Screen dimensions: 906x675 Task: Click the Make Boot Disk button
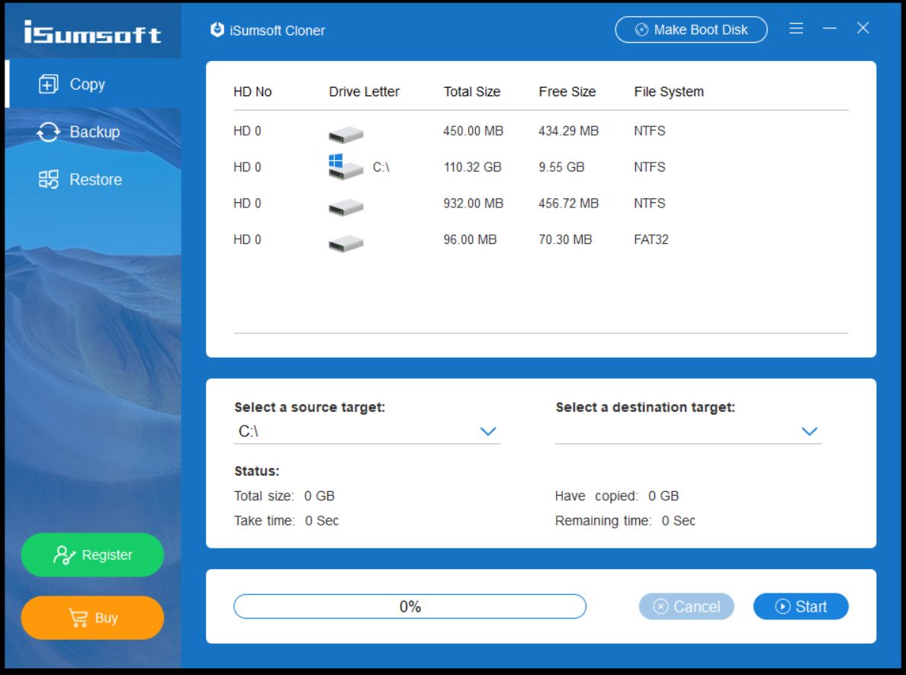point(691,29)
